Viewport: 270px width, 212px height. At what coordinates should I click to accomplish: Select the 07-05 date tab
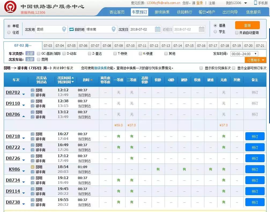point(71,46)
